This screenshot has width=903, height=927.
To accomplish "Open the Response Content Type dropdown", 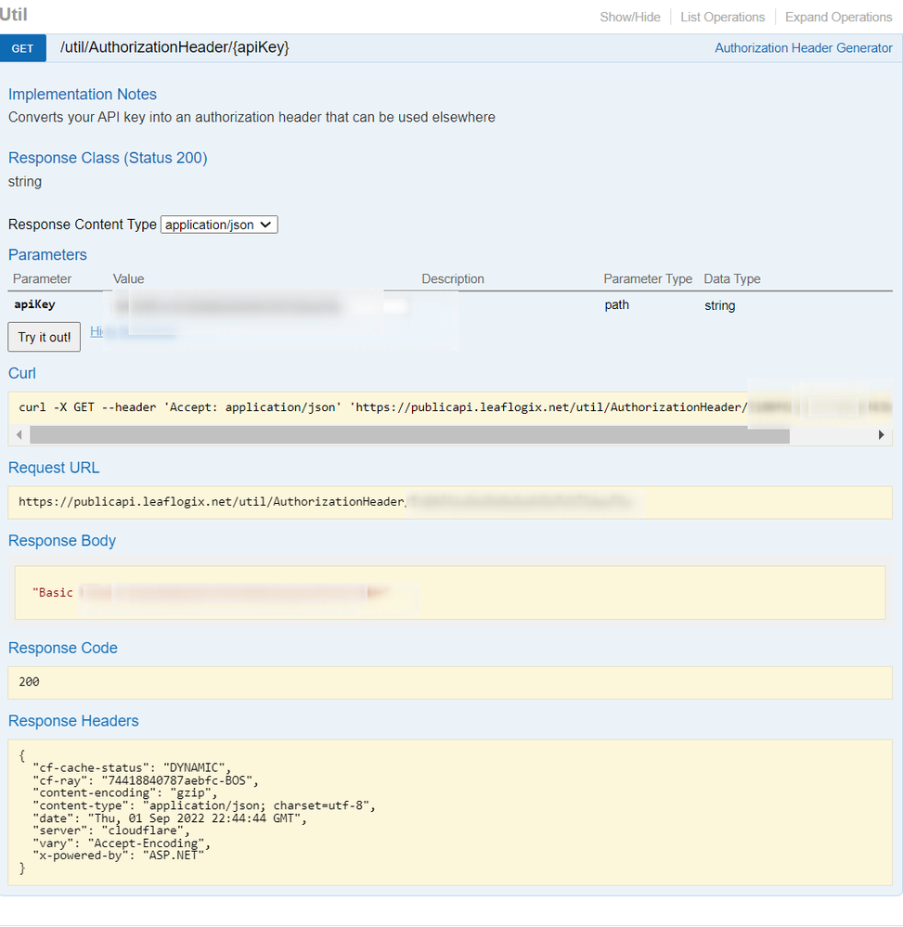I will (x=219, y=225).
